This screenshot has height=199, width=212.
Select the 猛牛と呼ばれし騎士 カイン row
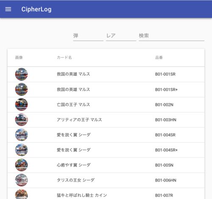(x=106, y=193)
